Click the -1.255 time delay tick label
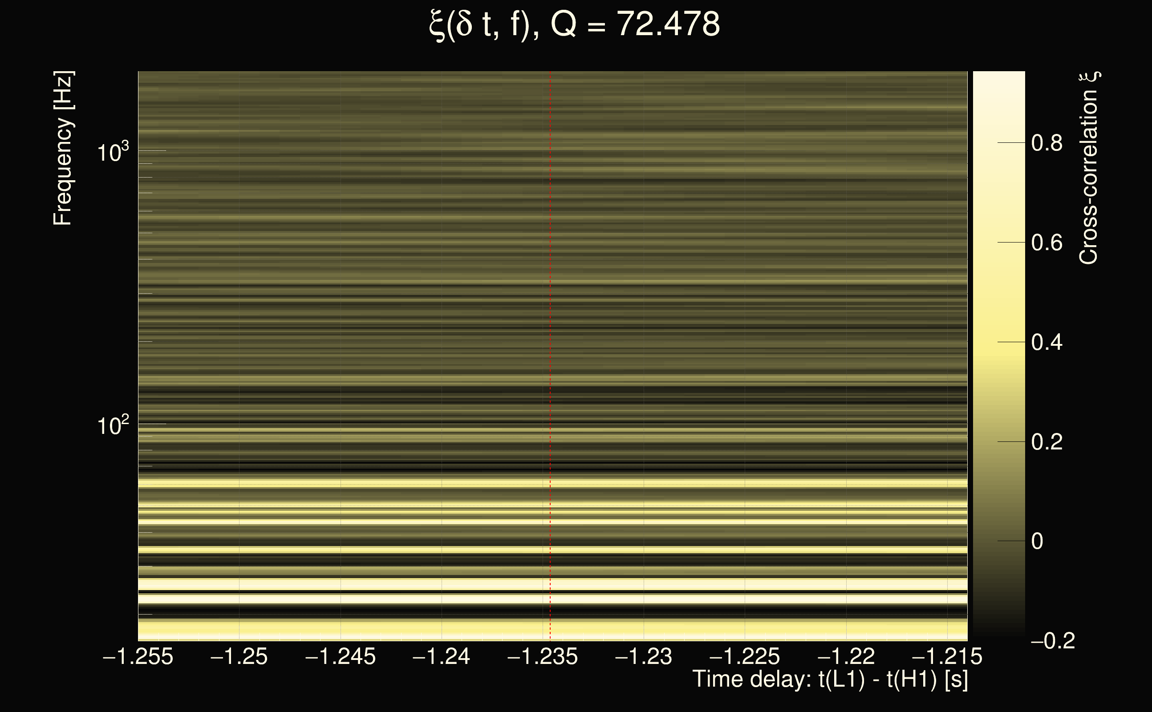Viewport: 1152px width, 712px height. point(138,656)
